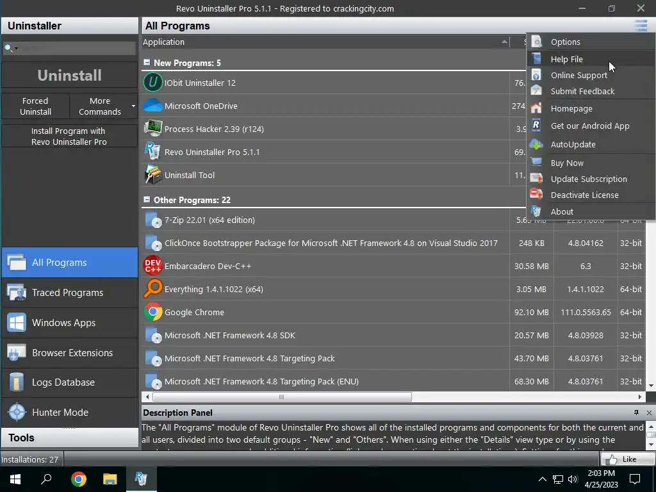Click the hamburger menu icon at top right
Viewport: 656px width, 492px height.
pos(641,26)
